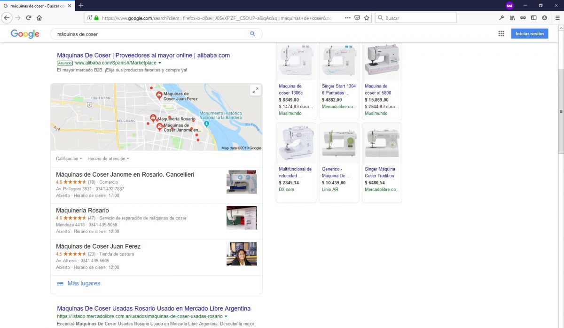
Task: Click the Iniciar sesión button
Action: coord(529,34)
